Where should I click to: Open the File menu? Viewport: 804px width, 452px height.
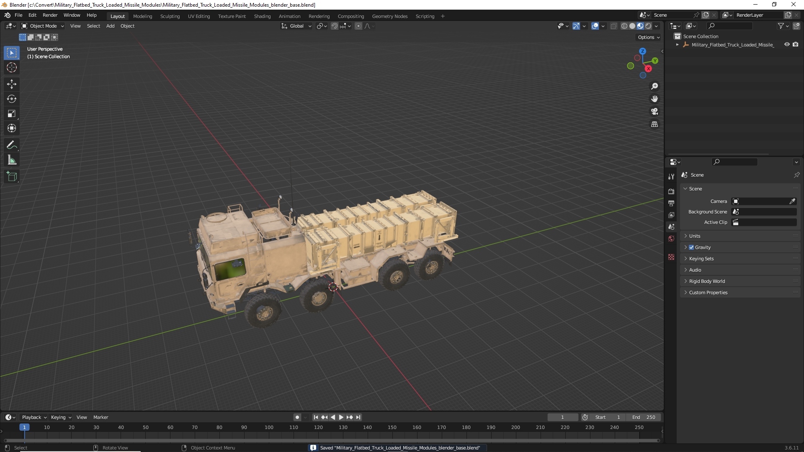pyautogui.click(x=18, y=15)
